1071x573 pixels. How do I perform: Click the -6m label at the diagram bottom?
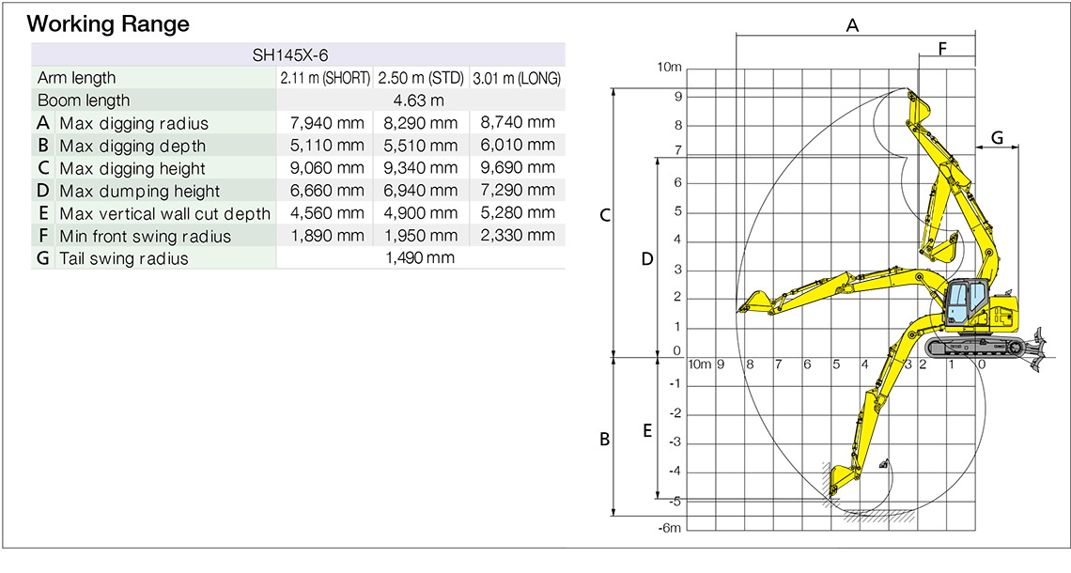(x=668, y=528)
